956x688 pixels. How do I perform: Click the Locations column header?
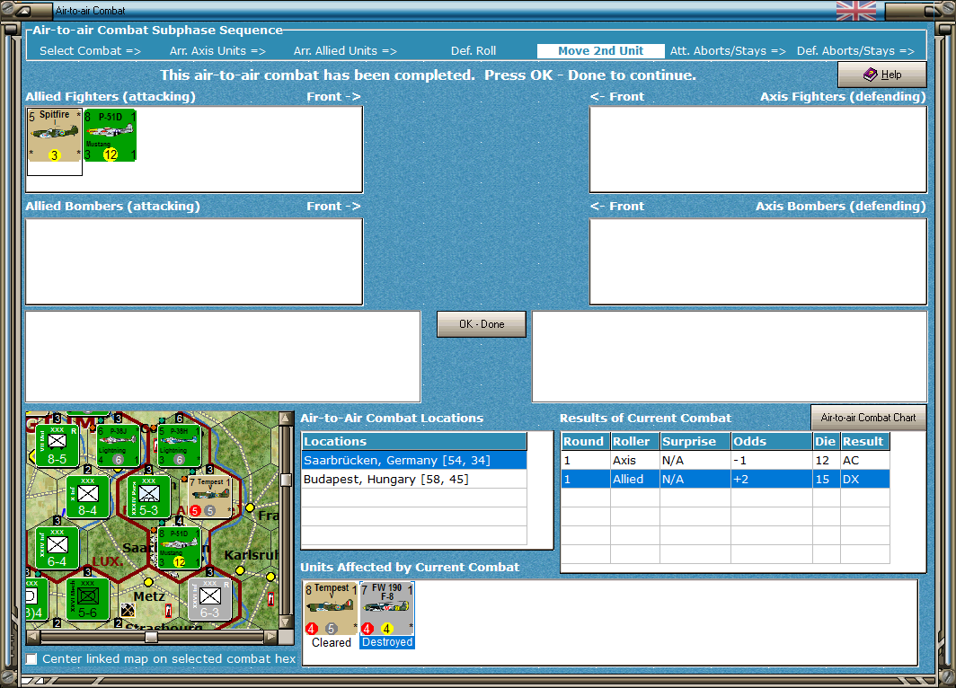[x=414, y=441]
